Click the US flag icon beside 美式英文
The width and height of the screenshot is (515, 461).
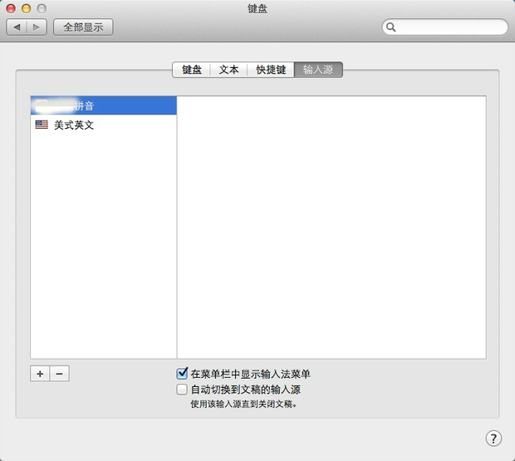pos(42,125)
